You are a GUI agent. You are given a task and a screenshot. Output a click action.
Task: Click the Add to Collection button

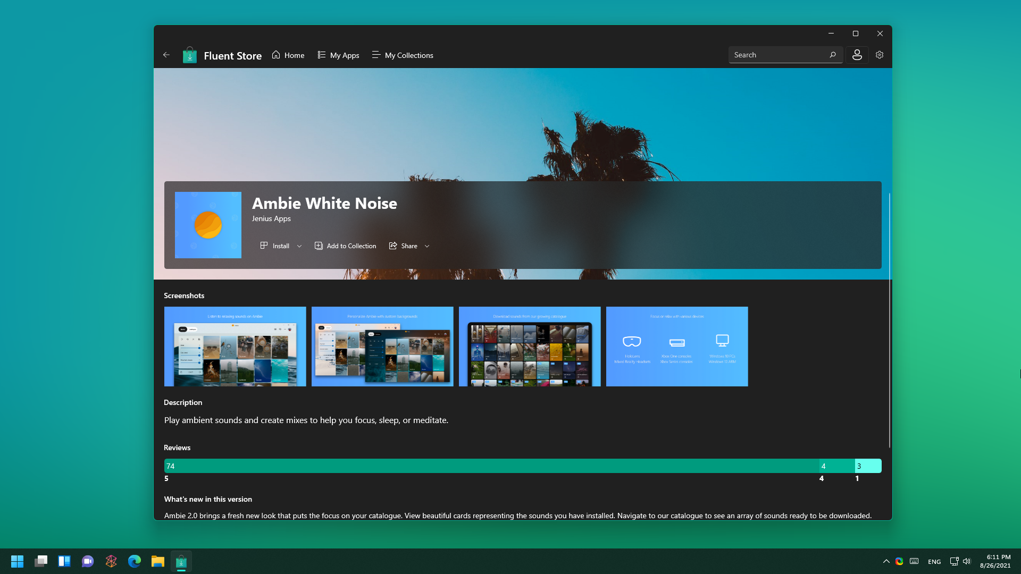pyautogui.click(x=346, y=246)
